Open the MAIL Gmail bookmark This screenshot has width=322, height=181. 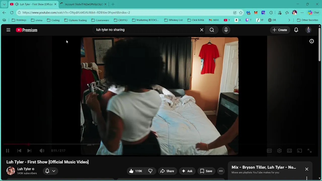[214, 20]
